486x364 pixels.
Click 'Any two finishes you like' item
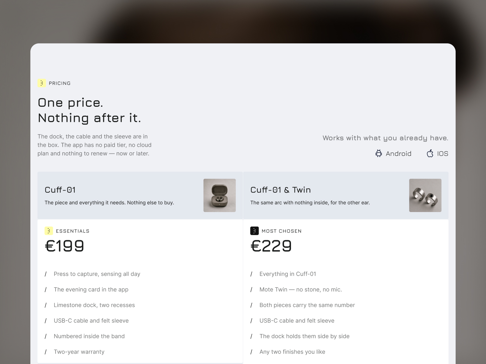(x=292, y=352)
